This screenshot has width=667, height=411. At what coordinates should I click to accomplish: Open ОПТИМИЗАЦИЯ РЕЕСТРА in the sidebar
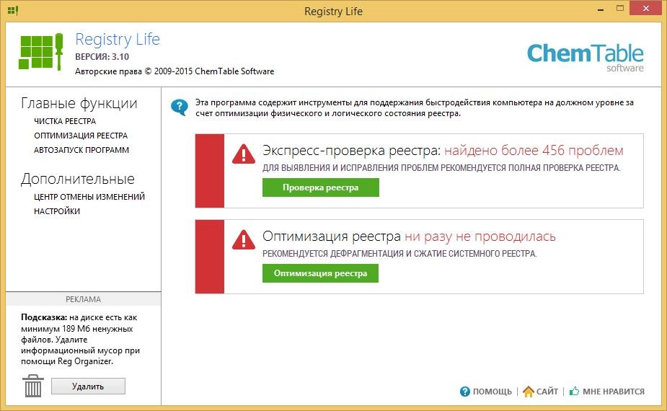point(81,136)
